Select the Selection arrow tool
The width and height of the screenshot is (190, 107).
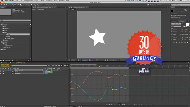click(2, 5)
